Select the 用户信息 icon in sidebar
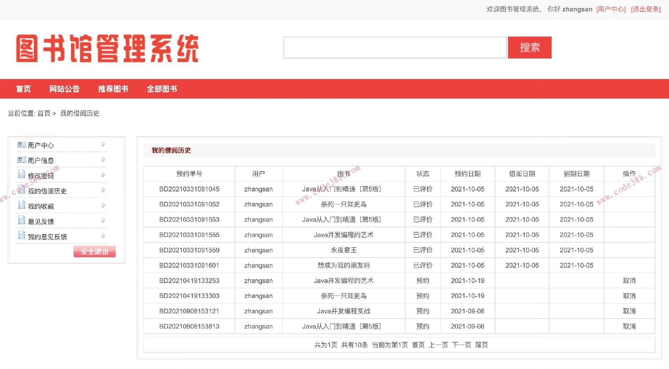The height and width of the screenshot is (369, 669). coord(22,160)
